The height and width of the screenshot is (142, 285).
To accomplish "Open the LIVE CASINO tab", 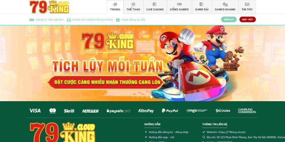I will 155,7.
